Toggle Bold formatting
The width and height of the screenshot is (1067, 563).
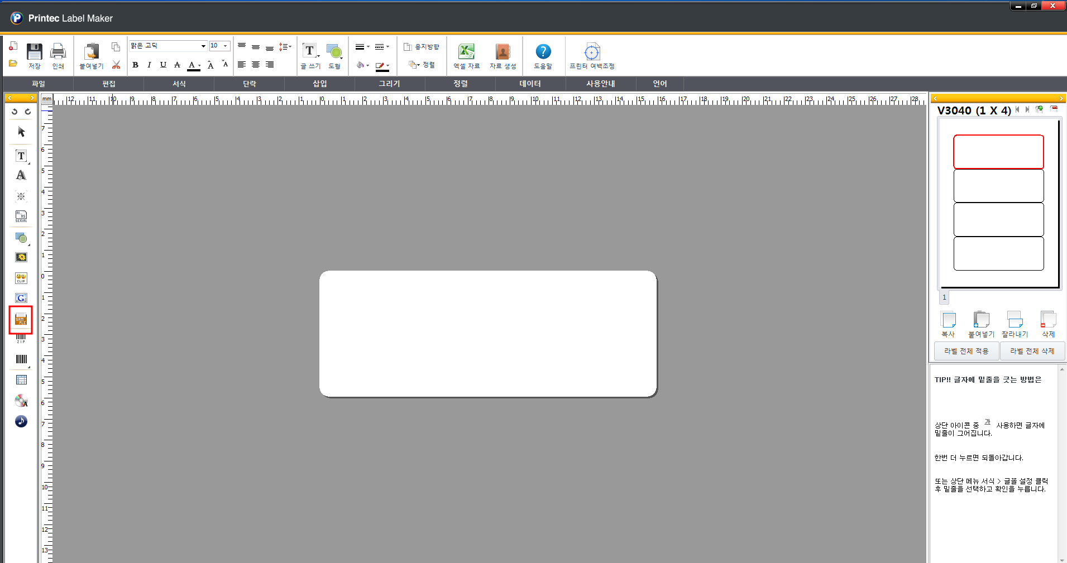pos(135,65)
